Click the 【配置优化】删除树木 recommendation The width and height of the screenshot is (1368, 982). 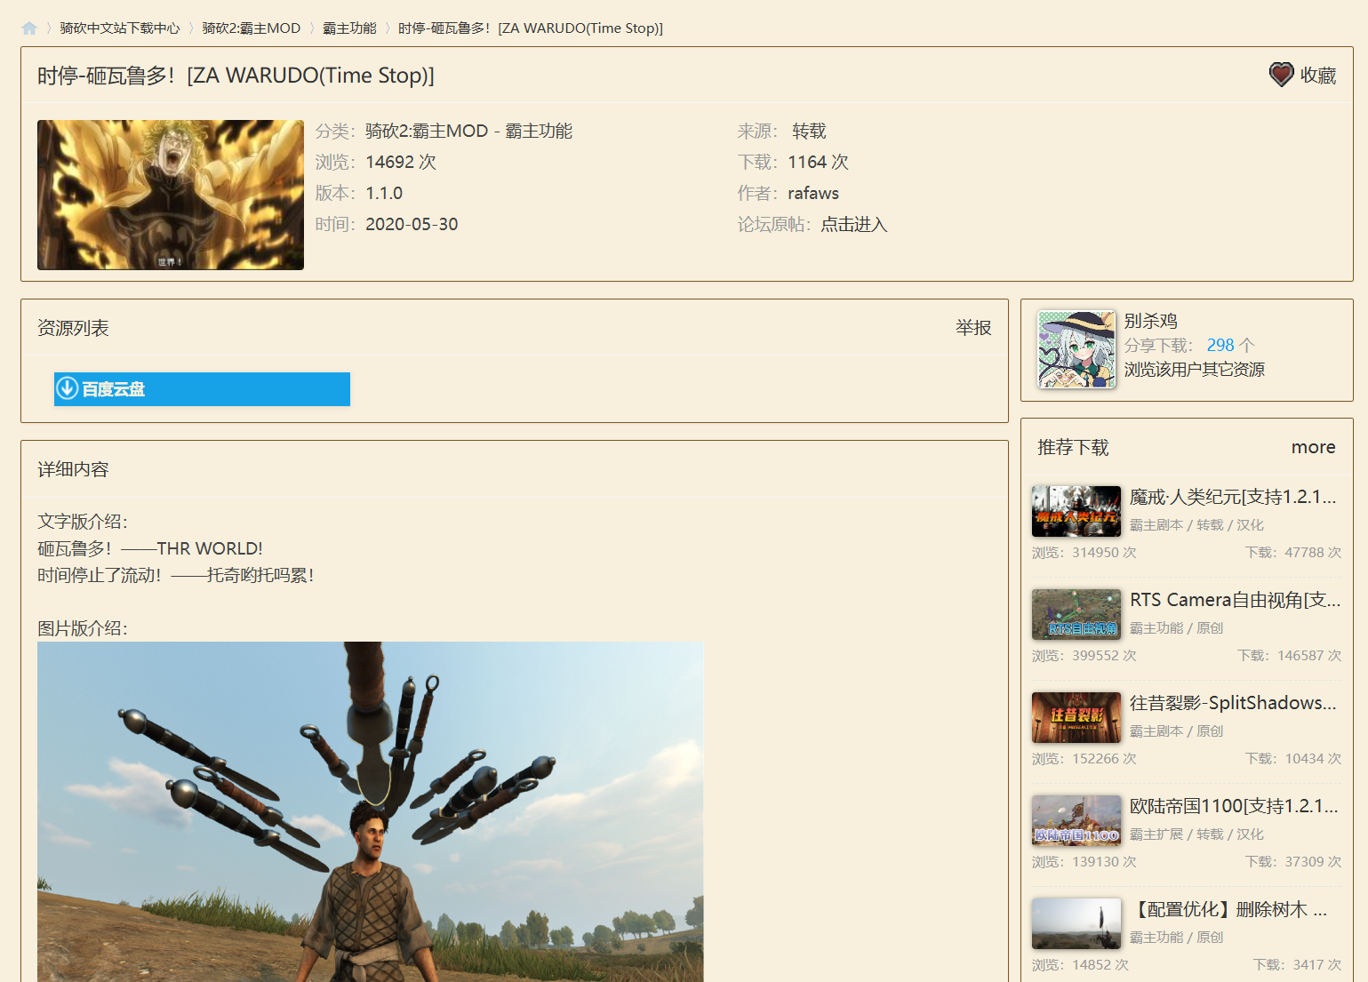[1076, 923]
